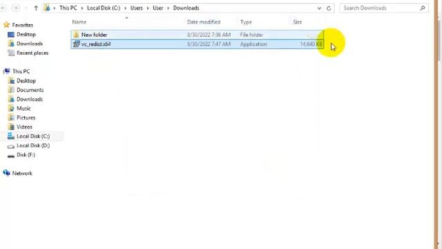Select This PC in navigation pane
Screen dimensions: 442x249
21,71
